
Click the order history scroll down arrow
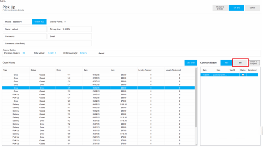click(x=196, y=144)
